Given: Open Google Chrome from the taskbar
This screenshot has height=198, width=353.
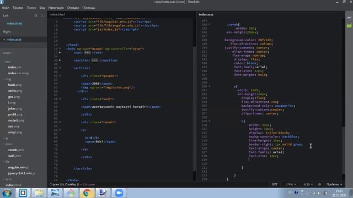Looking at the screenshot, I should coord(87,193).
